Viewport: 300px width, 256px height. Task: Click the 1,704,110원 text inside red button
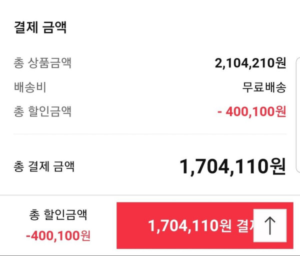pyautogui.click(x=190, y=226)
